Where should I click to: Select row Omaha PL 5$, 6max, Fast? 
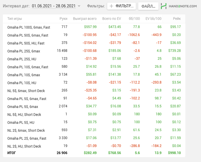pyautogui.click(x=94, y=98)
